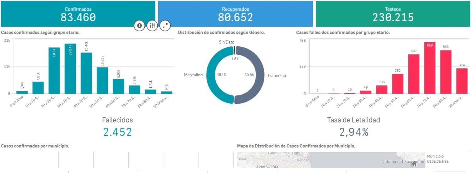
Task: Click '0 a 9 Años' axis label in deceased chart
Action: pyautogui.click(x=313, y=101)
